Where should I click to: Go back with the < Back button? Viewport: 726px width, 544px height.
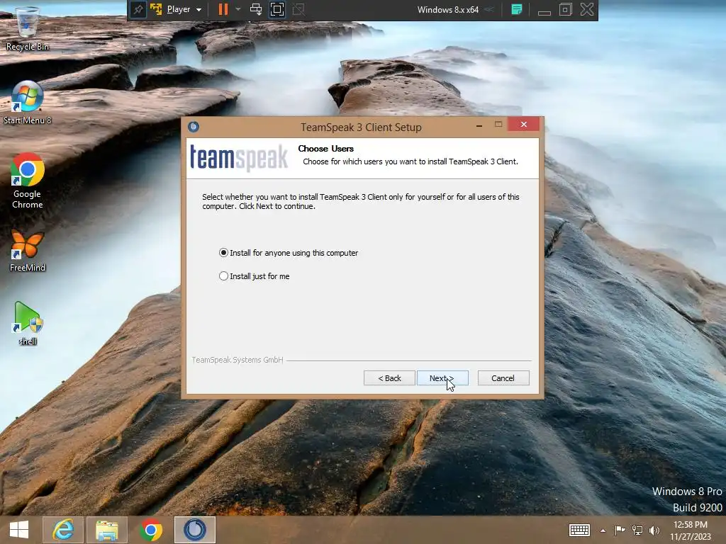point(389,378)
